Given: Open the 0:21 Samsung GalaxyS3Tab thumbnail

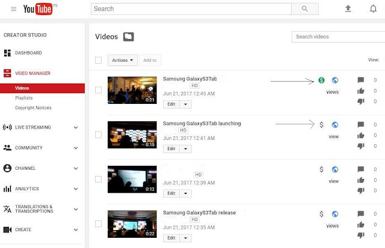Looking at the screenshot, I should tap(132, 90).
